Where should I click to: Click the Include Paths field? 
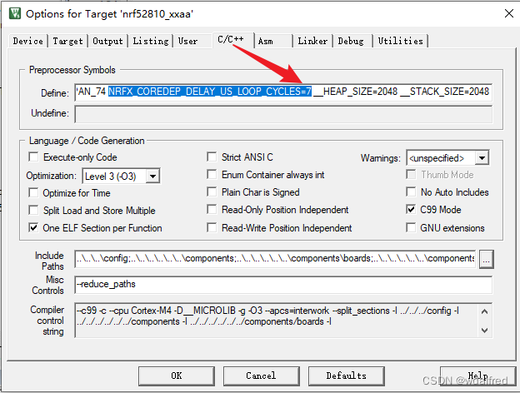(x=275, y=259)
